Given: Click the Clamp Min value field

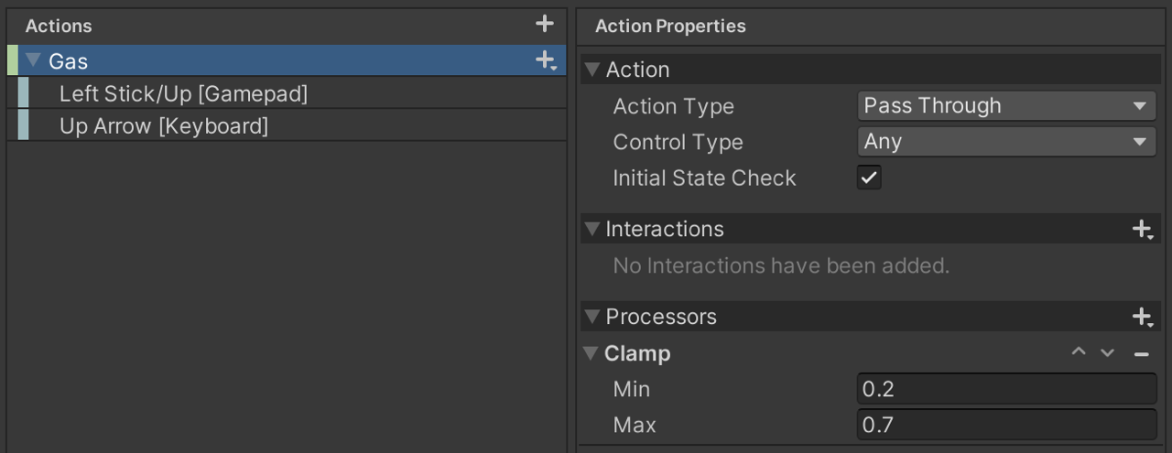Looking at the screenshot, I should 1006,389.
